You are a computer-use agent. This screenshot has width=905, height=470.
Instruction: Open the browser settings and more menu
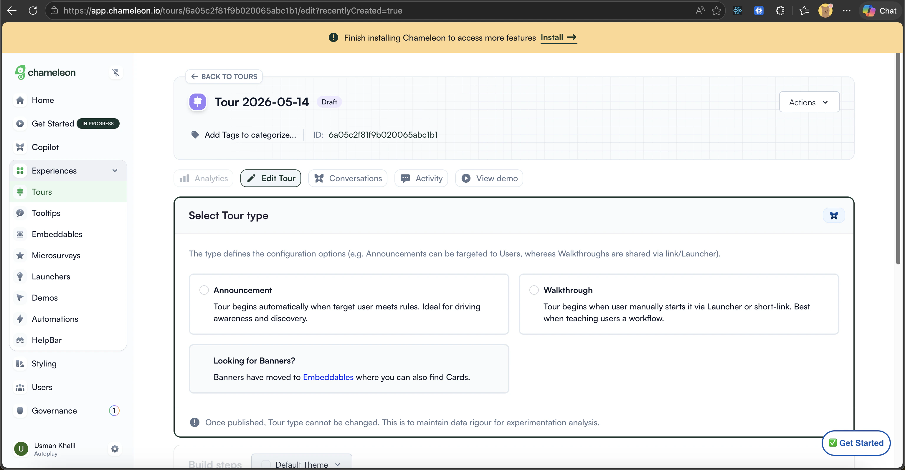[847, 11]
